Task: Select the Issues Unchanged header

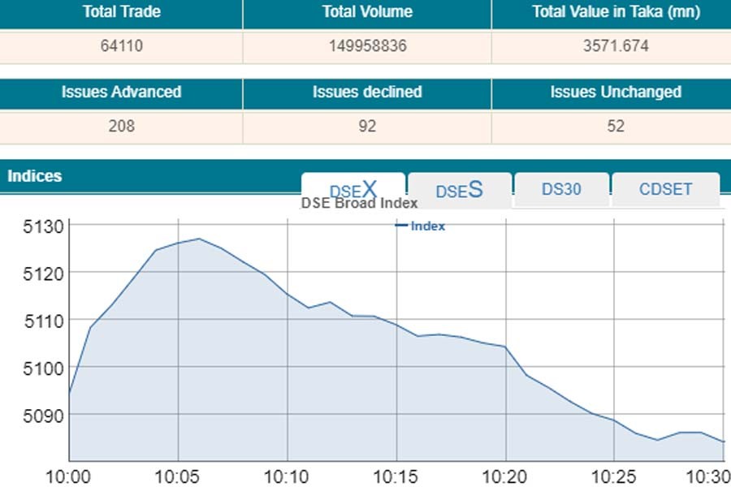Action: (616, 93)
